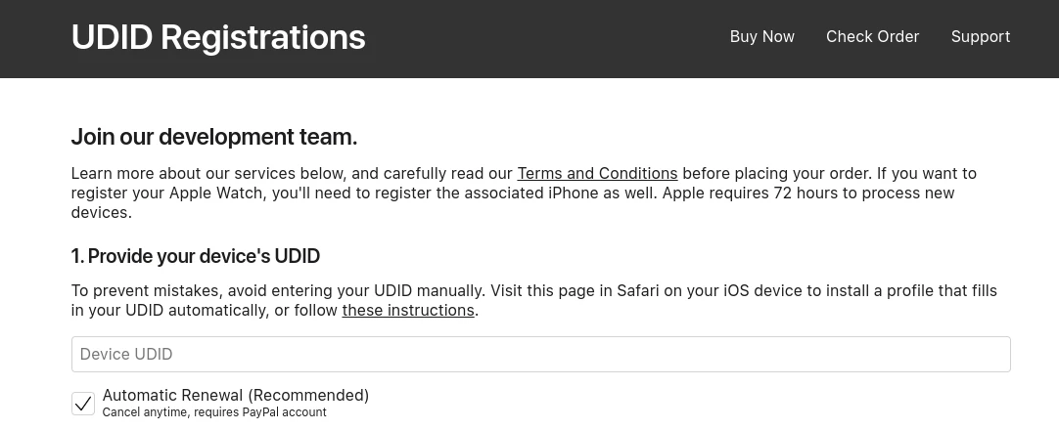Click the "Apple Watch" text in the intro
Image resolution: width=1059 pixels, height=430 pixels.
216,193
